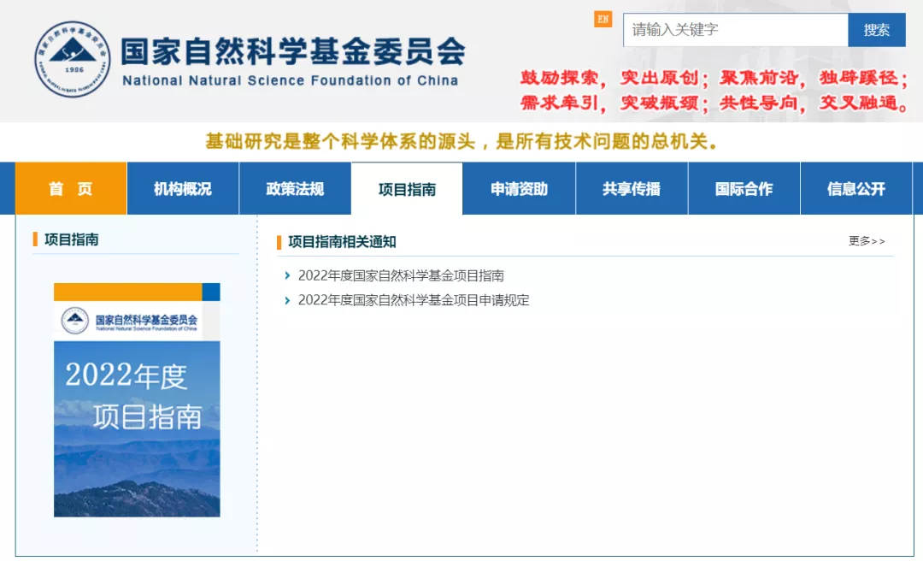Open 2022年度国家自然科学基金项目指南 link

[401, 275]
